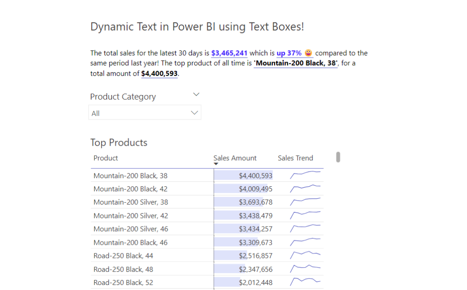Click the Top Products table scrollbar thumb
467x290 pixels.
click(x=338, y=157)
